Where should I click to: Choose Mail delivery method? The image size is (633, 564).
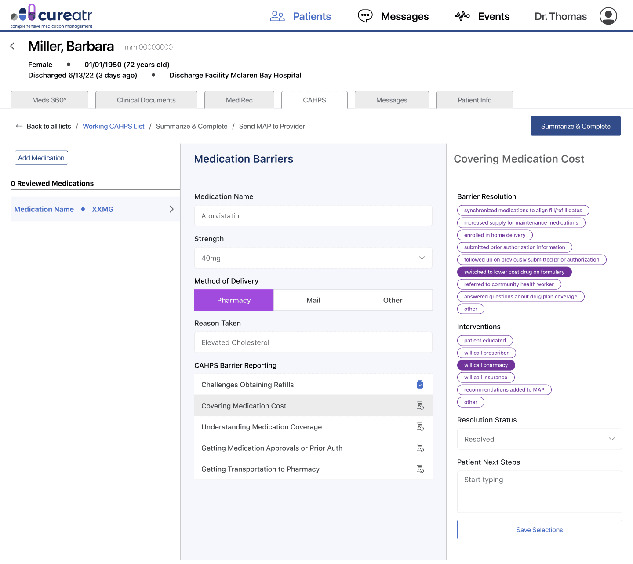[x=313, y=300]
